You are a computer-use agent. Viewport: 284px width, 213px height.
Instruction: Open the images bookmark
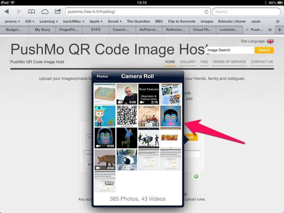(207, 21)
